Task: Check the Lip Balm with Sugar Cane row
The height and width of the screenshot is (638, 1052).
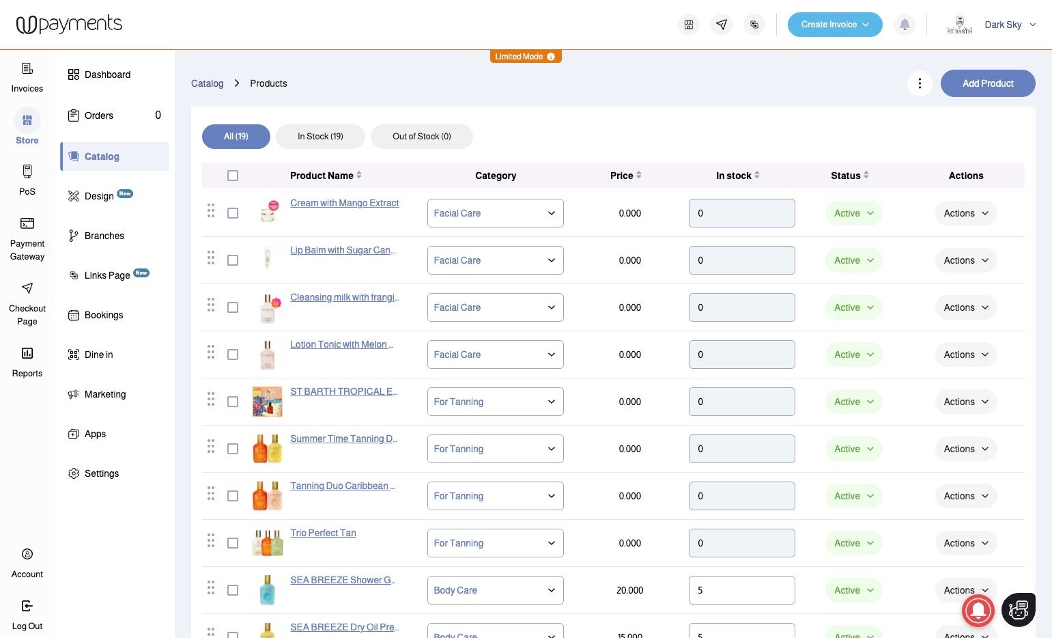Action: click(233, 260)
